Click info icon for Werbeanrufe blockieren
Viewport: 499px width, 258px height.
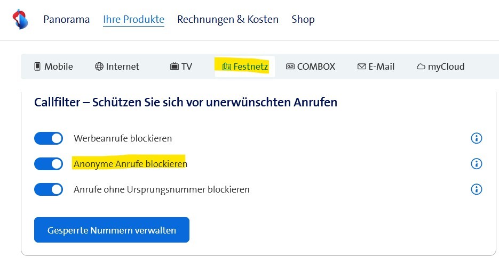(x=476, y=138)
